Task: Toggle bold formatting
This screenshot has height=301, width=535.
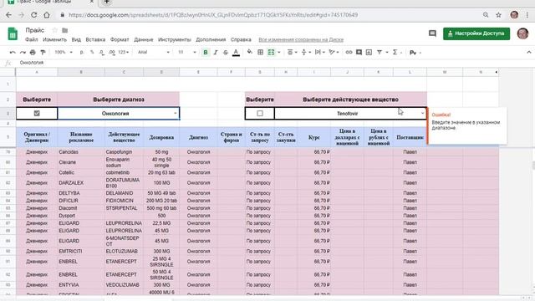Action: coord(206,52)
